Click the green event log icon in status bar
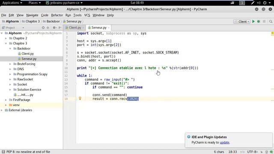The height and width of the screenshot is (154, 274). click(x=271, y=152)
